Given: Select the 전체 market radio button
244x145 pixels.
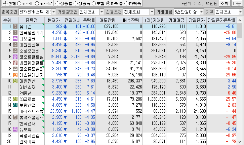Looking at the screenshot, I should pos(5,3).
